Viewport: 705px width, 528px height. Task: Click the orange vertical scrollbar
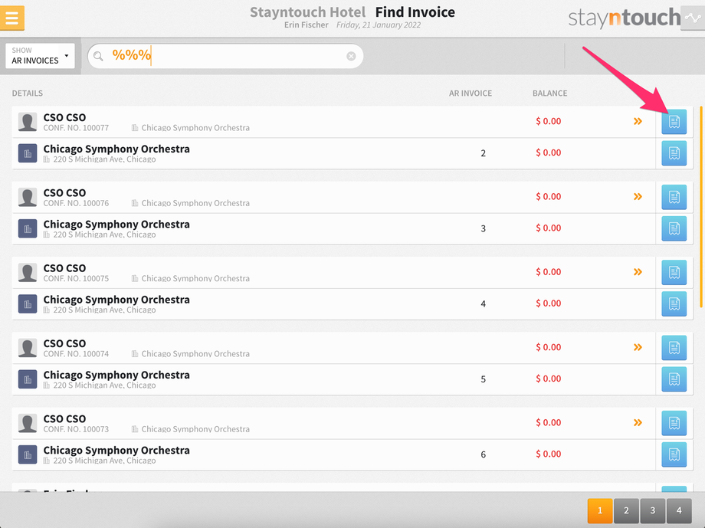tap(701, 207)
